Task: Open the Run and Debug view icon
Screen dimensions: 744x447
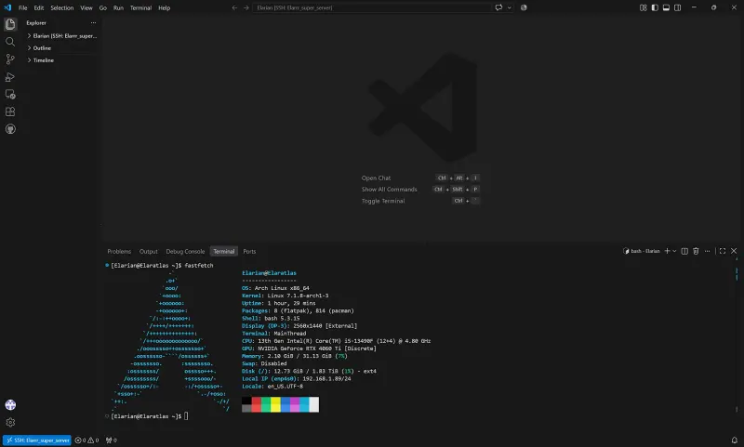Action: click(x=10, y=77)
